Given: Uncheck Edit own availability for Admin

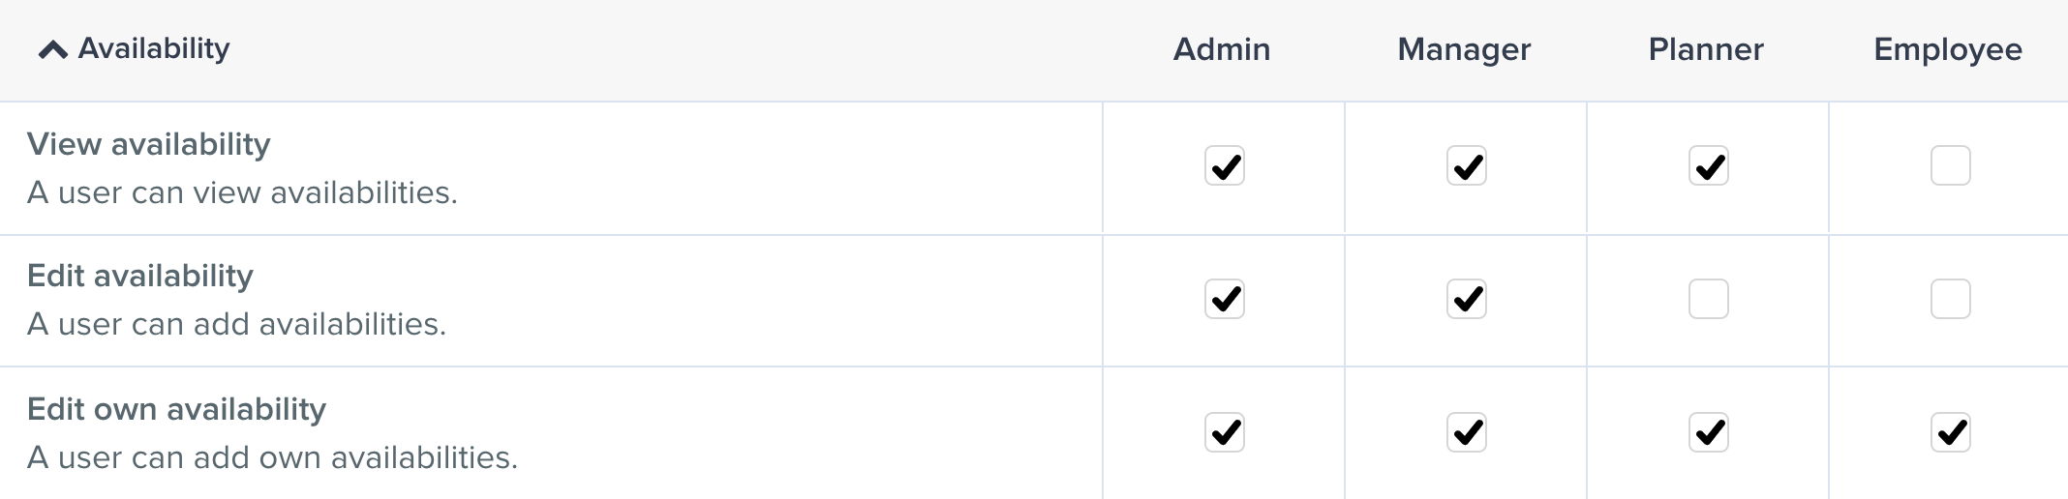Looking at the screenshot, I should 1224,432.
